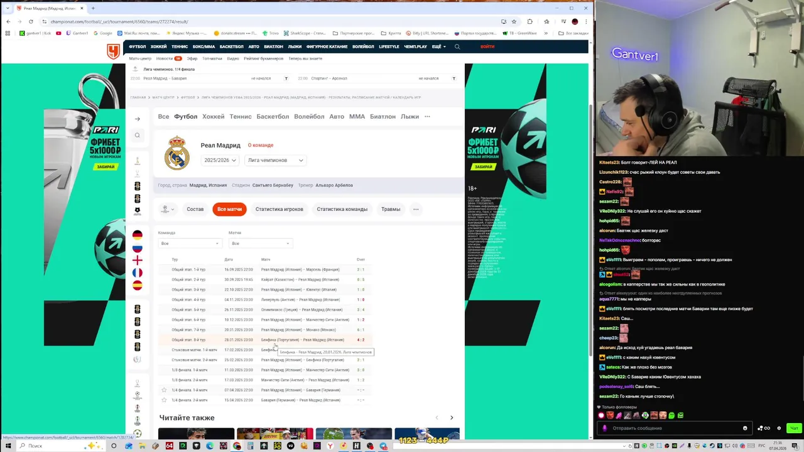
Task: Open the О команде link
Action: point(260,145)
